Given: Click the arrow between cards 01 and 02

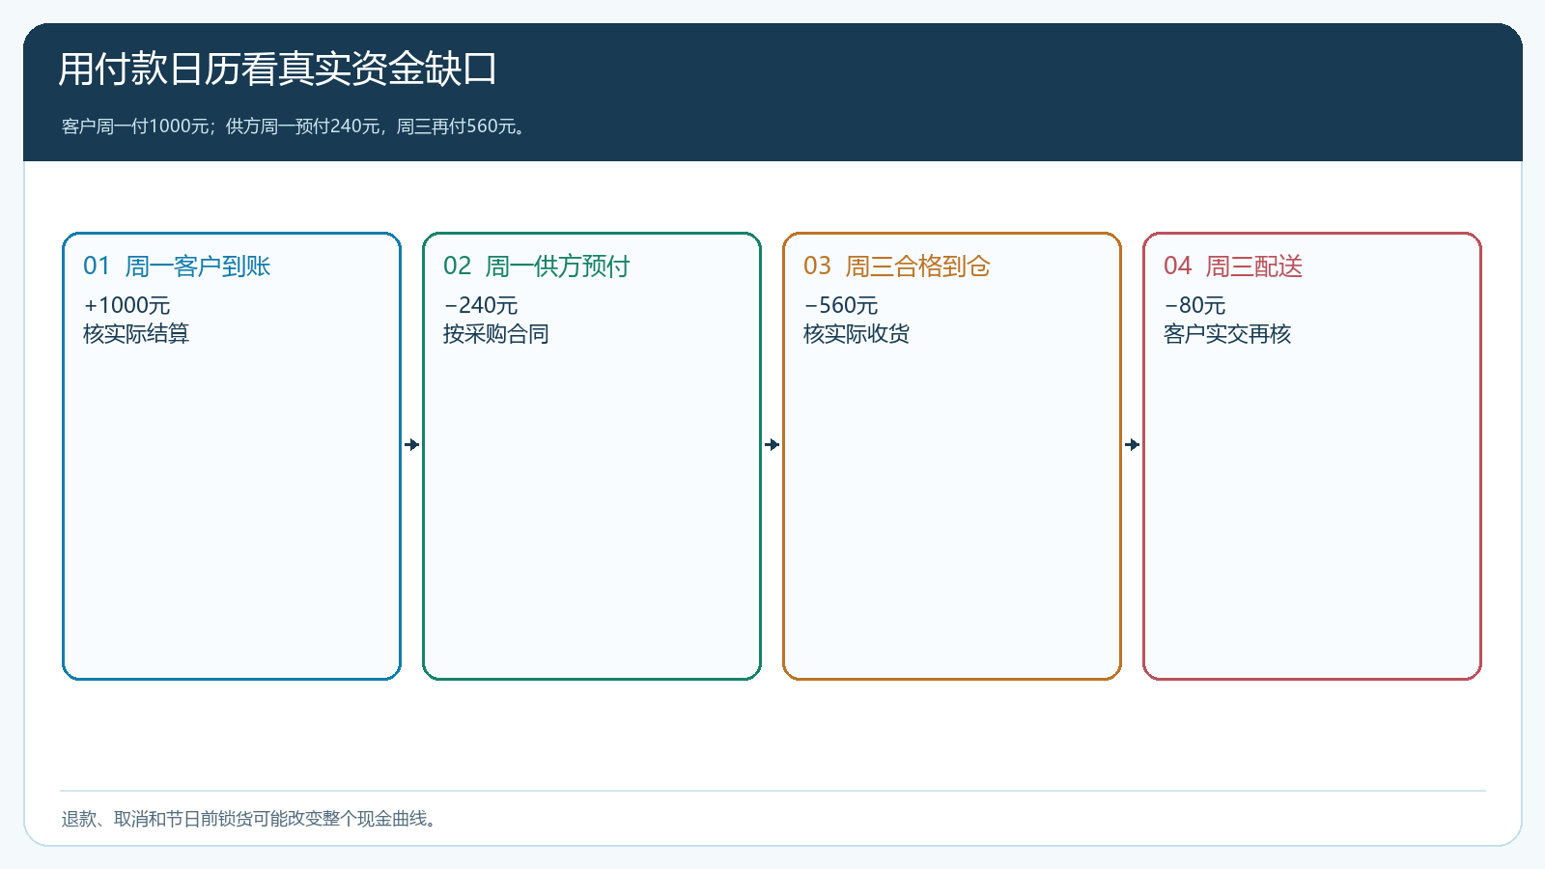Looking at the screenshot, I should (412, 444).
